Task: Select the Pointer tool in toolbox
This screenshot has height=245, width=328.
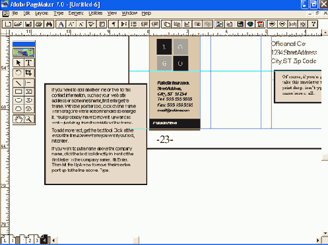Action: pos(18,63)
